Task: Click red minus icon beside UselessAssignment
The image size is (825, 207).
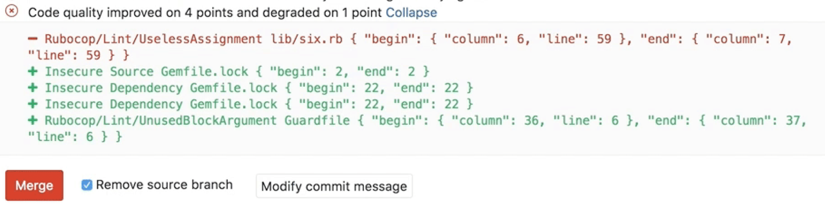Action: (x=33, y=39)
